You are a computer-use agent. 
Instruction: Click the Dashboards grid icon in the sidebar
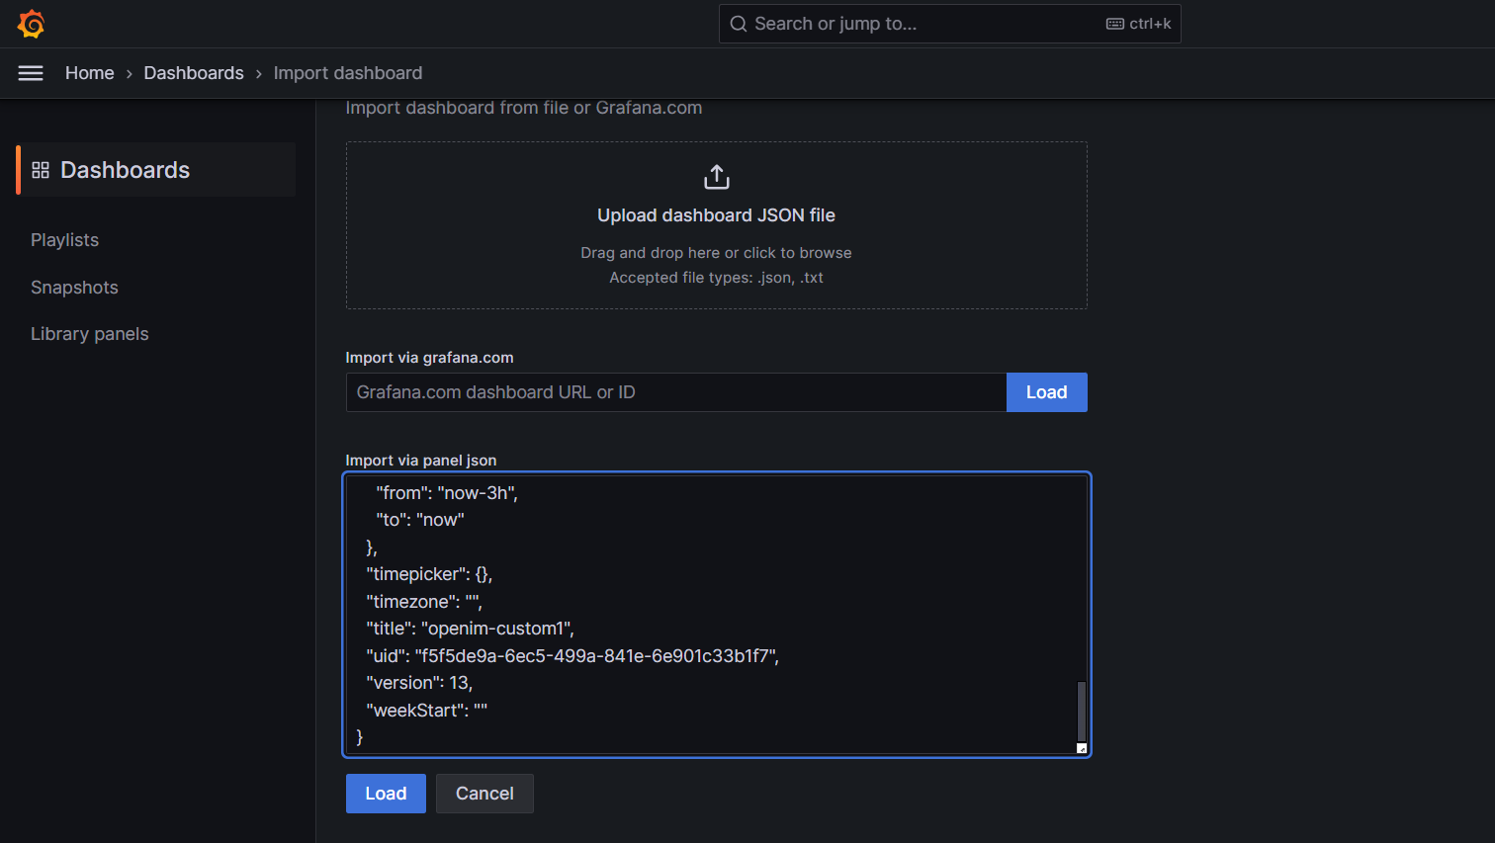point(40,169)
